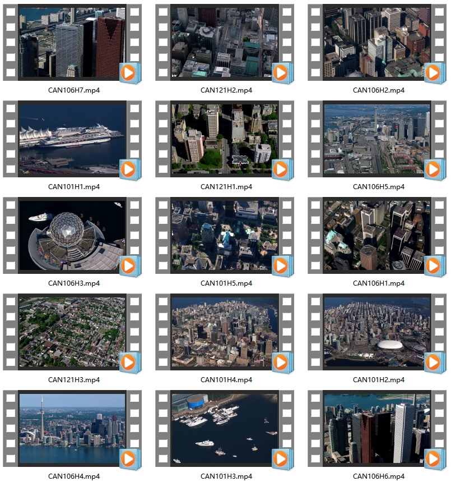This screenshot has width=451, height=486.
Task: Click the play icon on CAN101H2.mp4
Action: [x=435, y=363]
